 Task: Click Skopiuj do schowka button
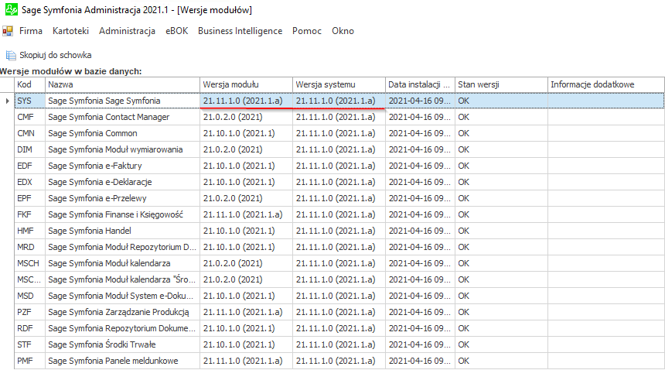point(49,55)
